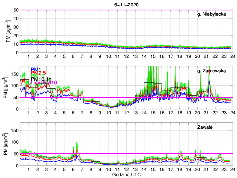Click the 50 tick on top chart's y-axis

pos(16,10)
